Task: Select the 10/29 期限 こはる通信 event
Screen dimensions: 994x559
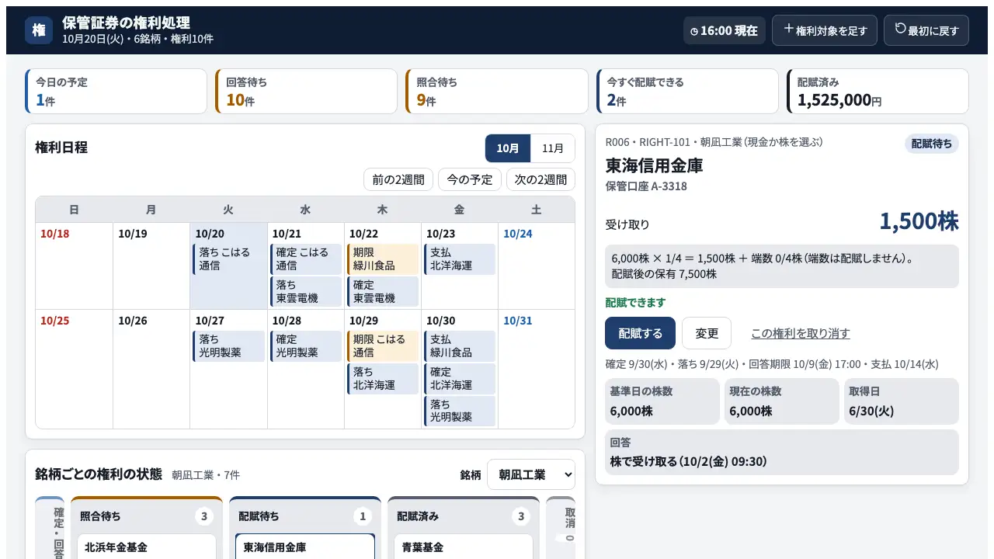Action: pyautogui.click(x=383, y=346)
